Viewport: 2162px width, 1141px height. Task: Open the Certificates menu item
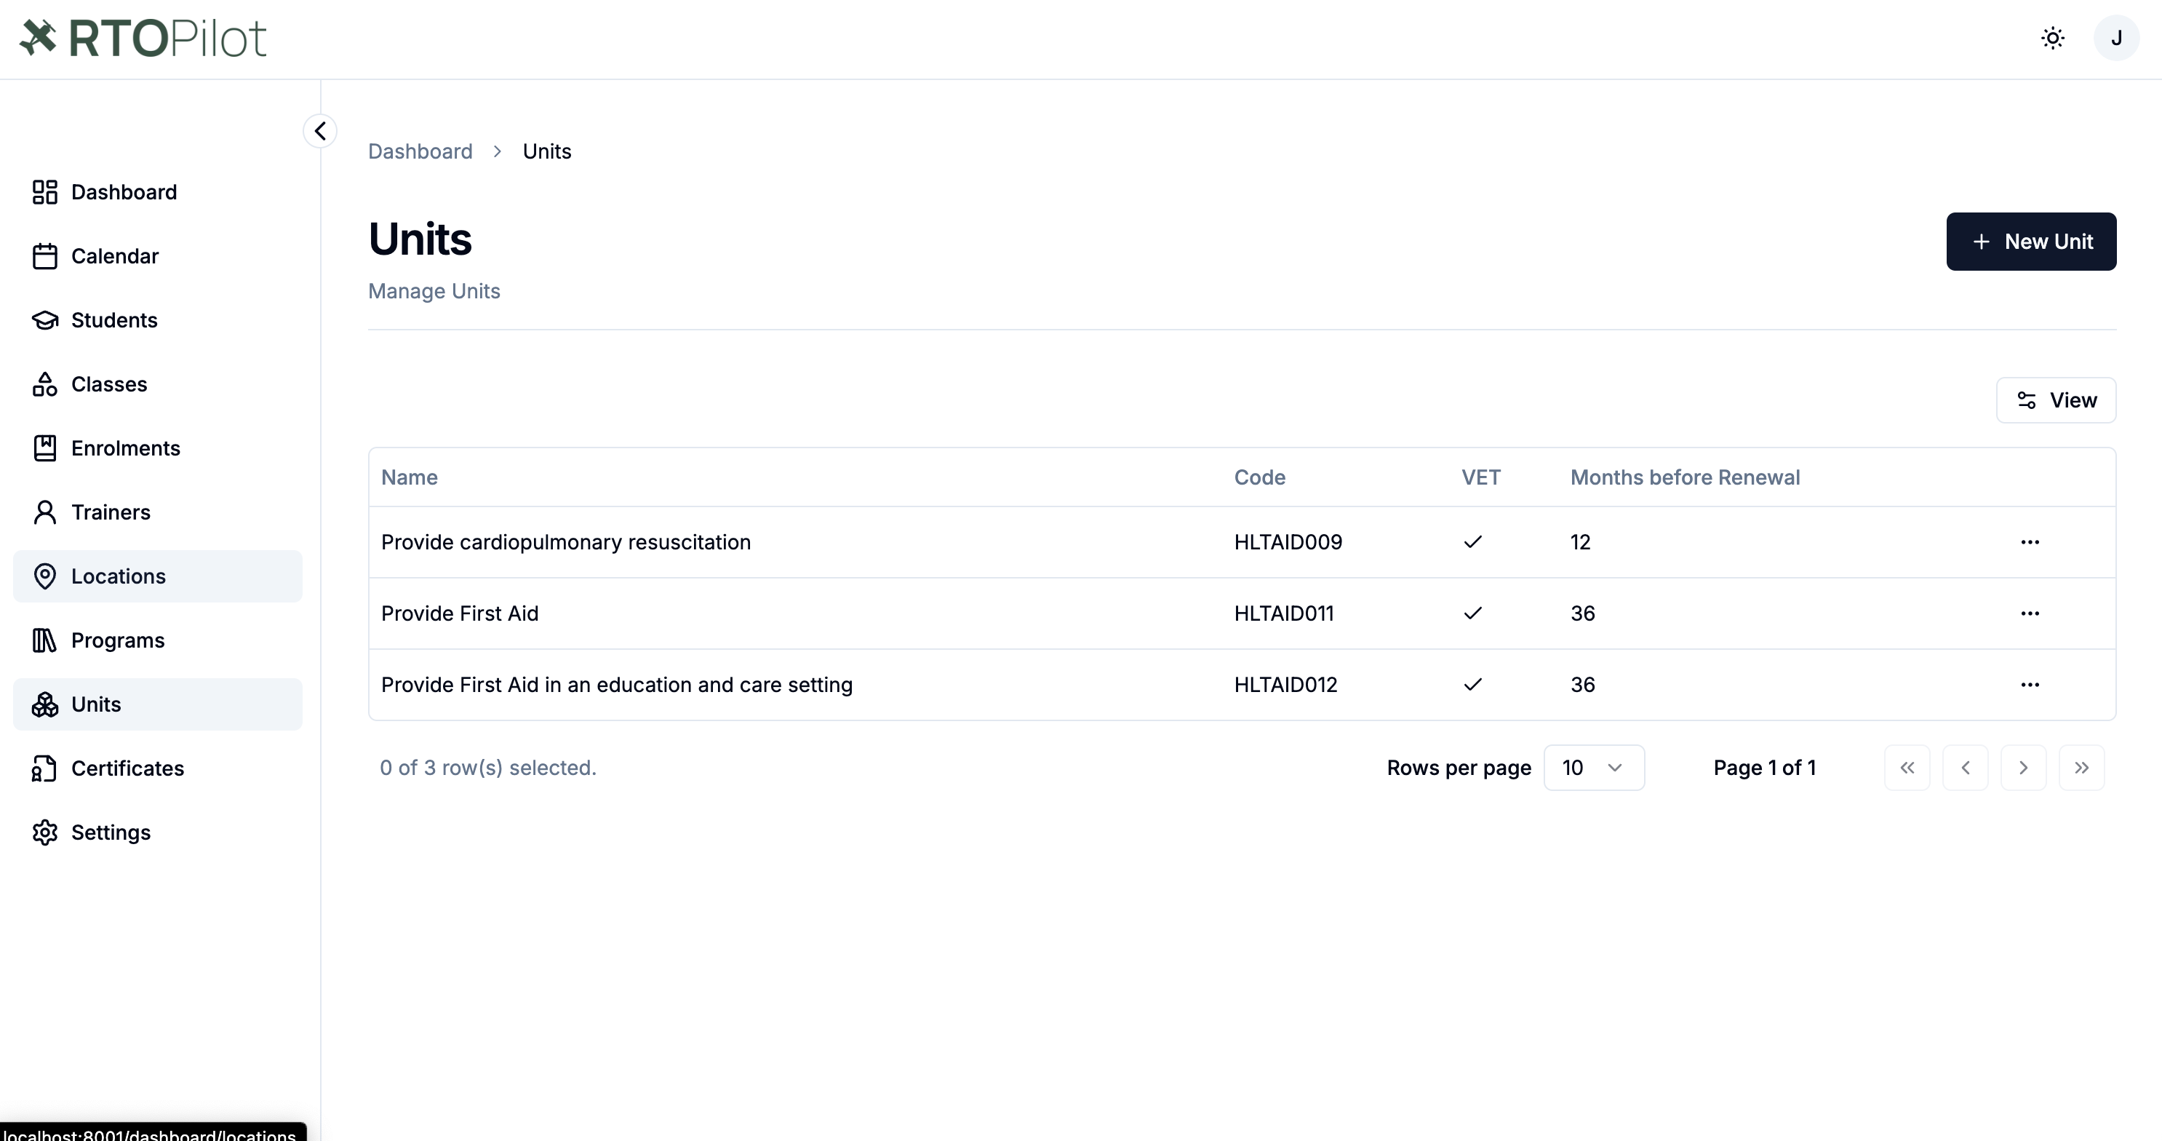158,768
